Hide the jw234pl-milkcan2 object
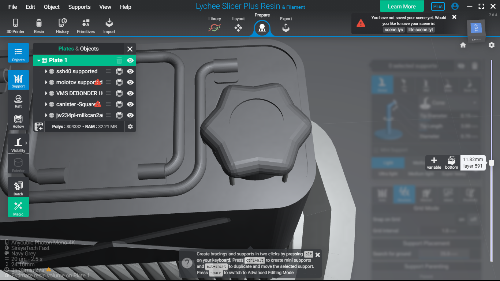 coord(130,115)
